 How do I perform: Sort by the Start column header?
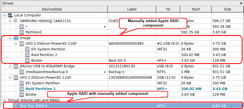point(196,9)
